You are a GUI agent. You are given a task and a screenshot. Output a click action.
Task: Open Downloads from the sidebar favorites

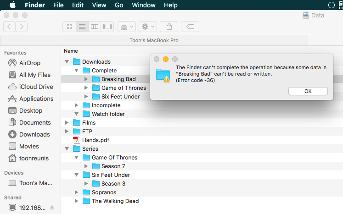pyautogui.click(x=29, y=134)
